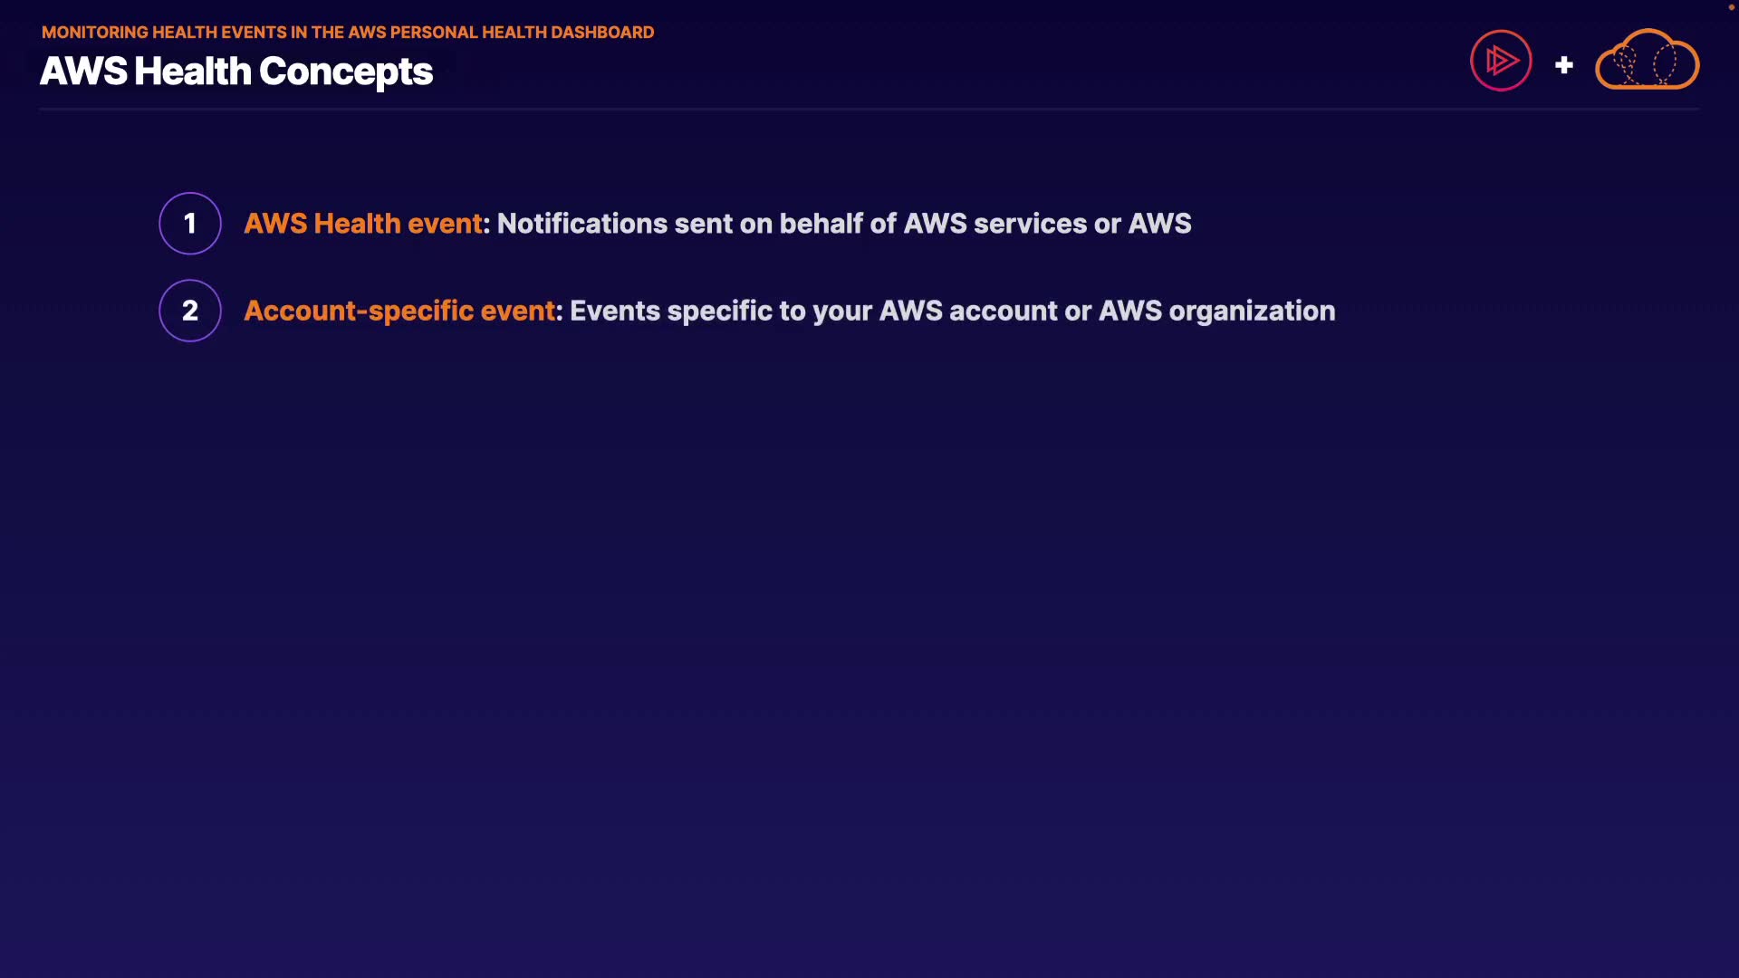The width and height of the screenshot is (1739, 978).
Task: Click the orange "Monitoring Health Events" course subtitle
Action: coord(348,33)
